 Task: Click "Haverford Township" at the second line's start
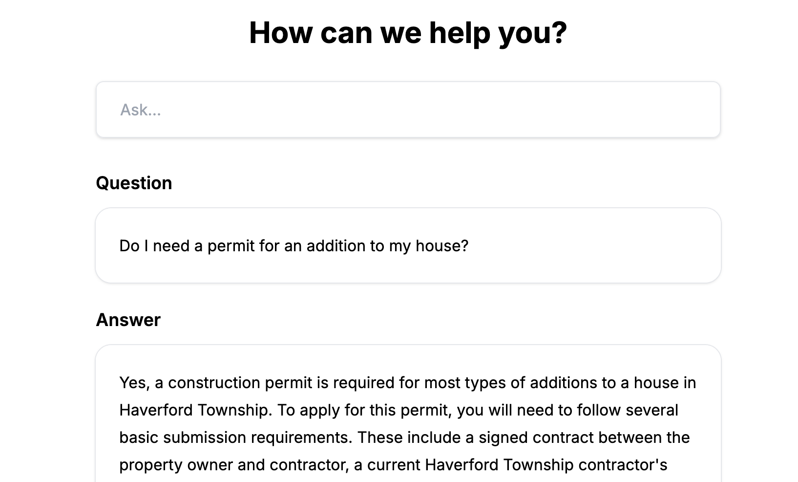pyautogui.click(x=193, y=410)
